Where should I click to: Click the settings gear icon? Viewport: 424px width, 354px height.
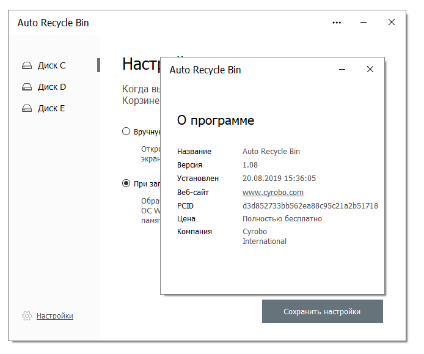point(27,315)
